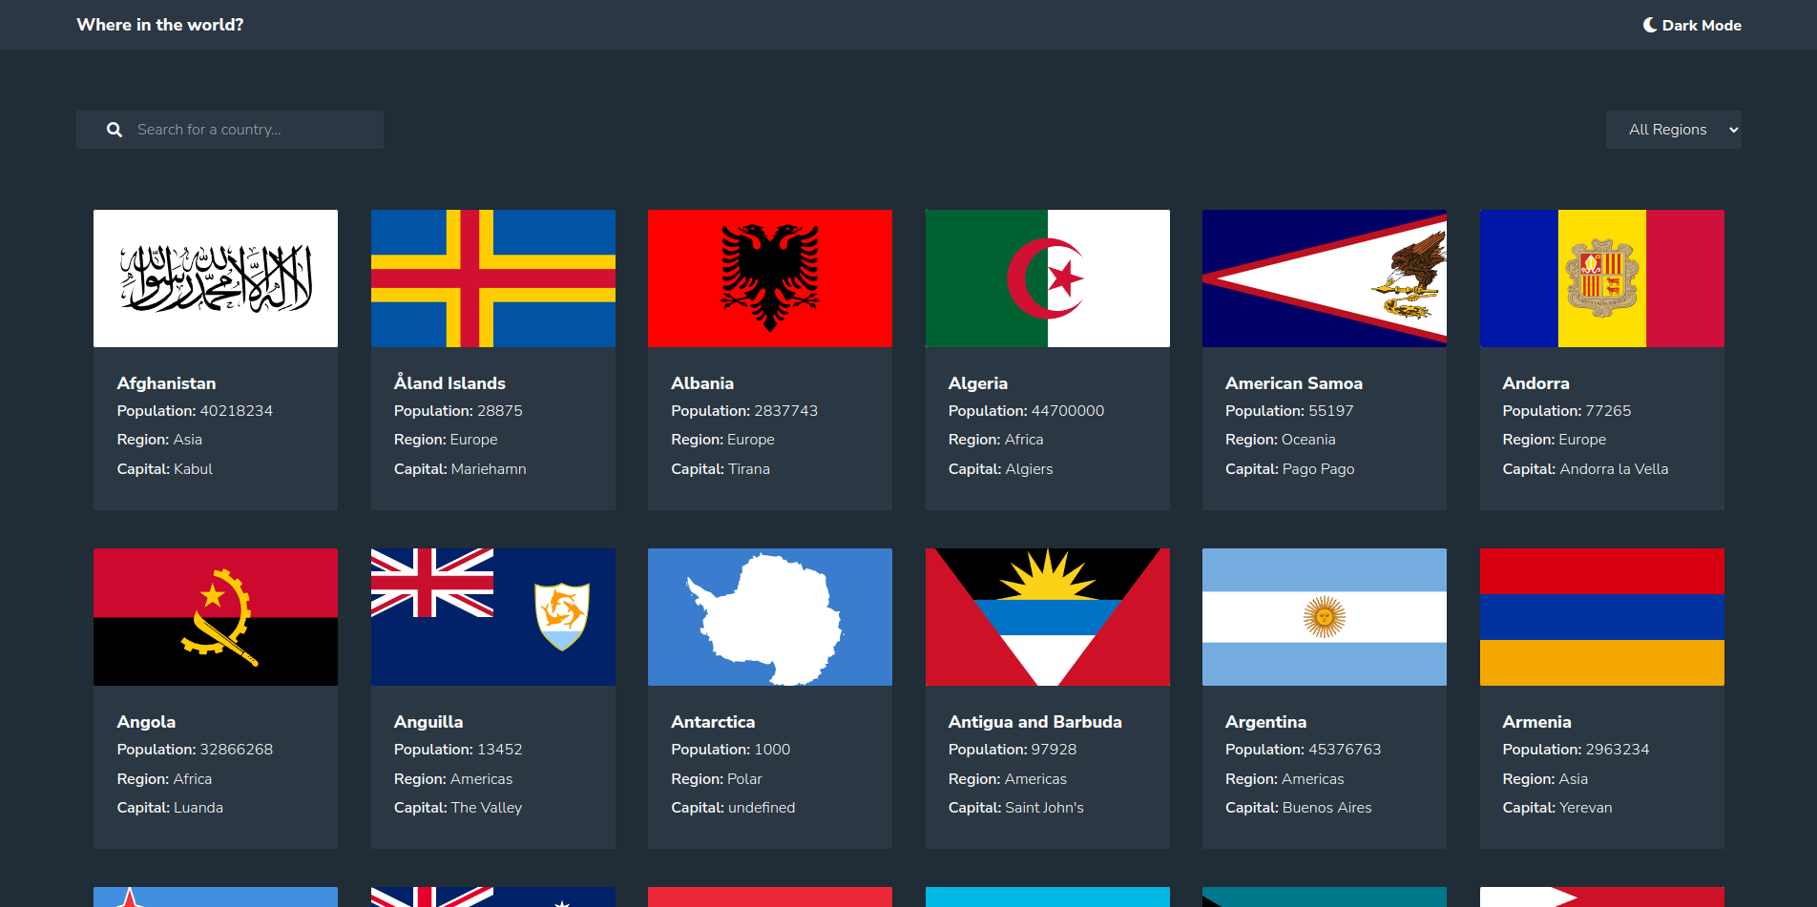Click 'Capital: undefined' on Antarctica card

(733, 808)
